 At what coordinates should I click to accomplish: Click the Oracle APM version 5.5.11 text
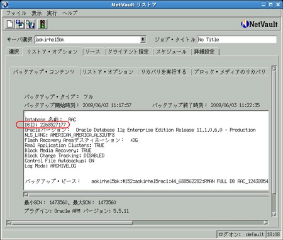pos(77,211)
